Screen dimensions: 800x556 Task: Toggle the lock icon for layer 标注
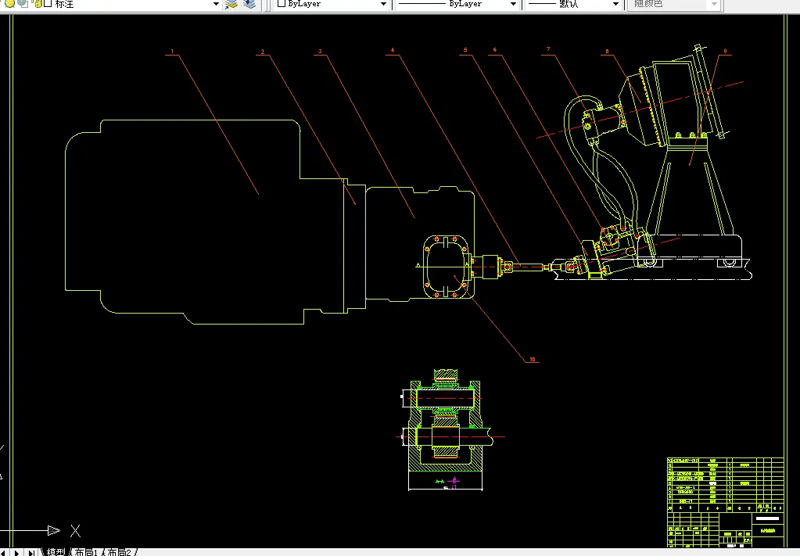point(38,4)
